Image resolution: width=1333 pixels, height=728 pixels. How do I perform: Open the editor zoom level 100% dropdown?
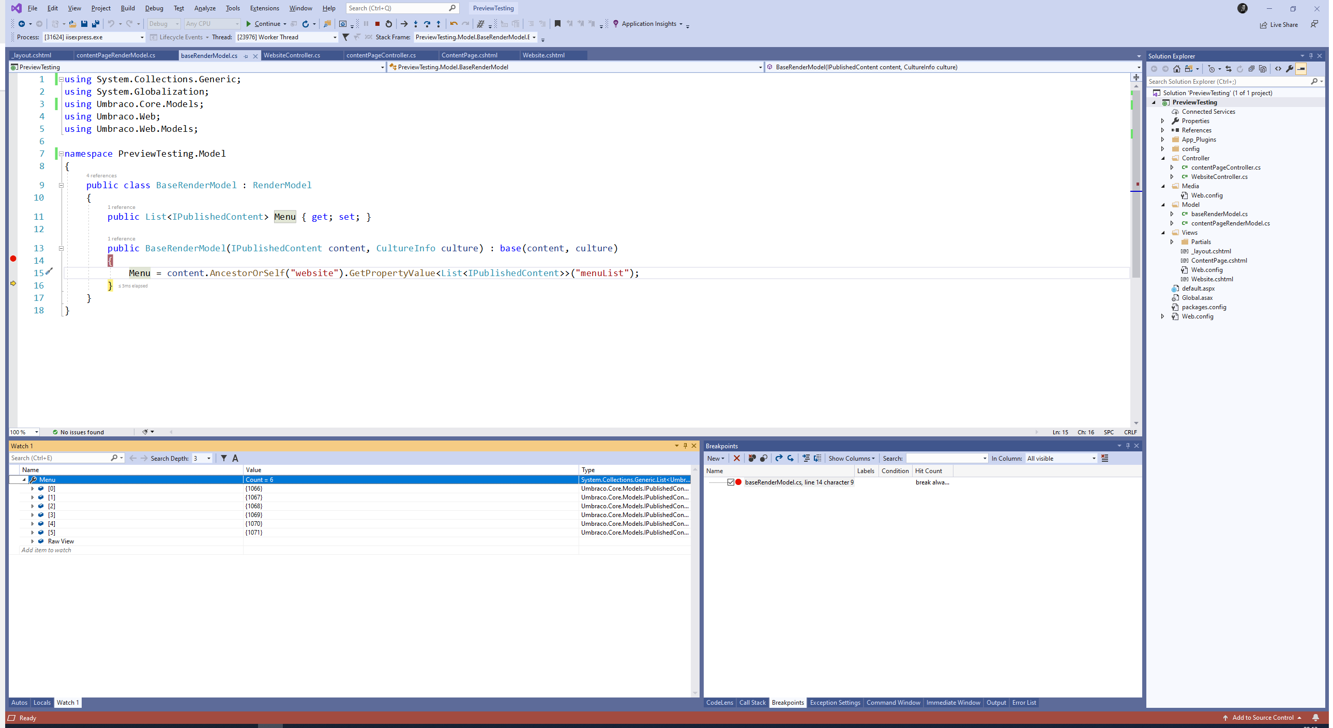[x=24, y=432]
